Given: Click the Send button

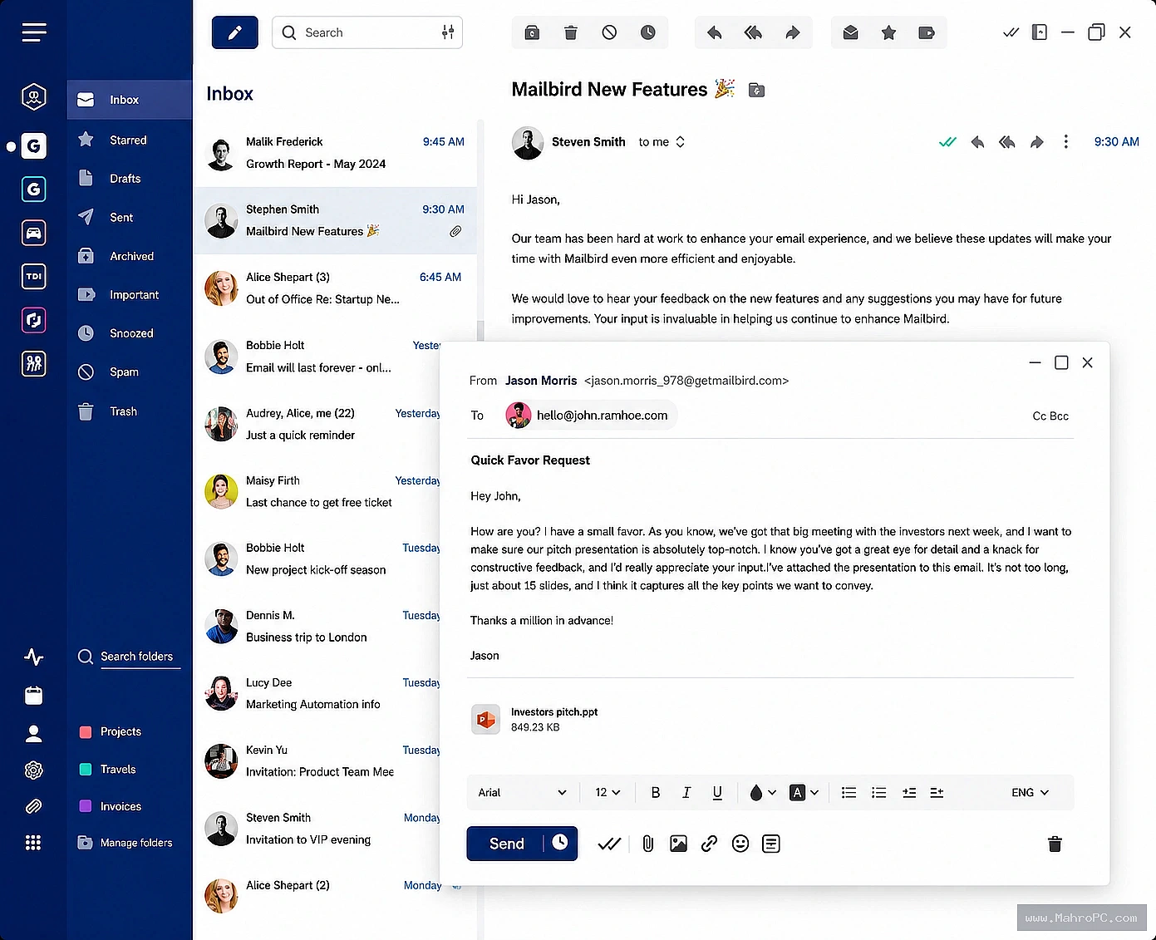Looking at the screenshot, I should click(506, 844).
